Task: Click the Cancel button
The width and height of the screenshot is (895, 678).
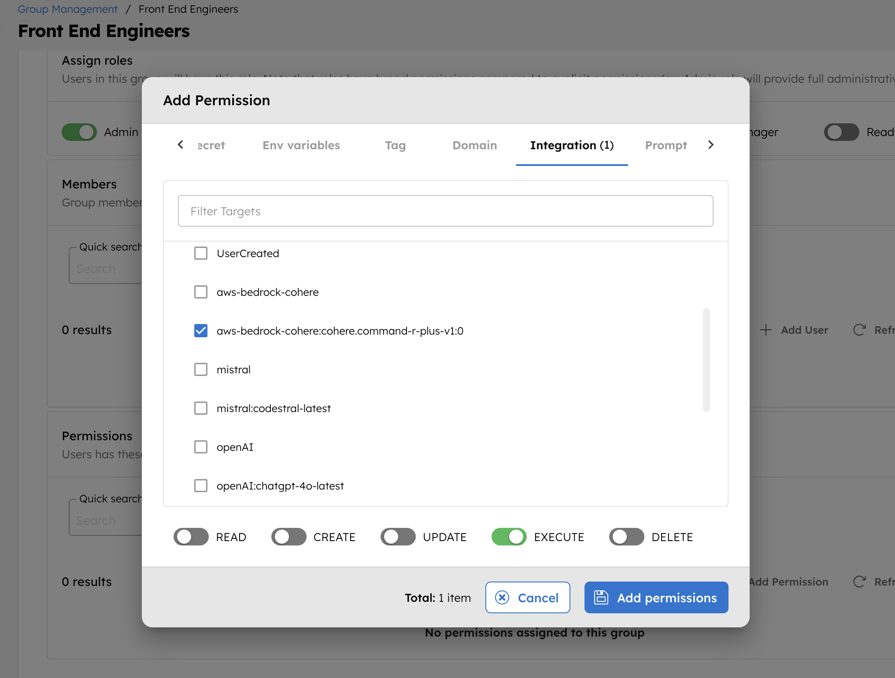Action: coord(528,597)
